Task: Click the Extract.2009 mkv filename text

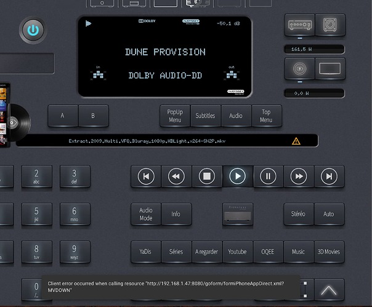Action: [x=147, y=141]
